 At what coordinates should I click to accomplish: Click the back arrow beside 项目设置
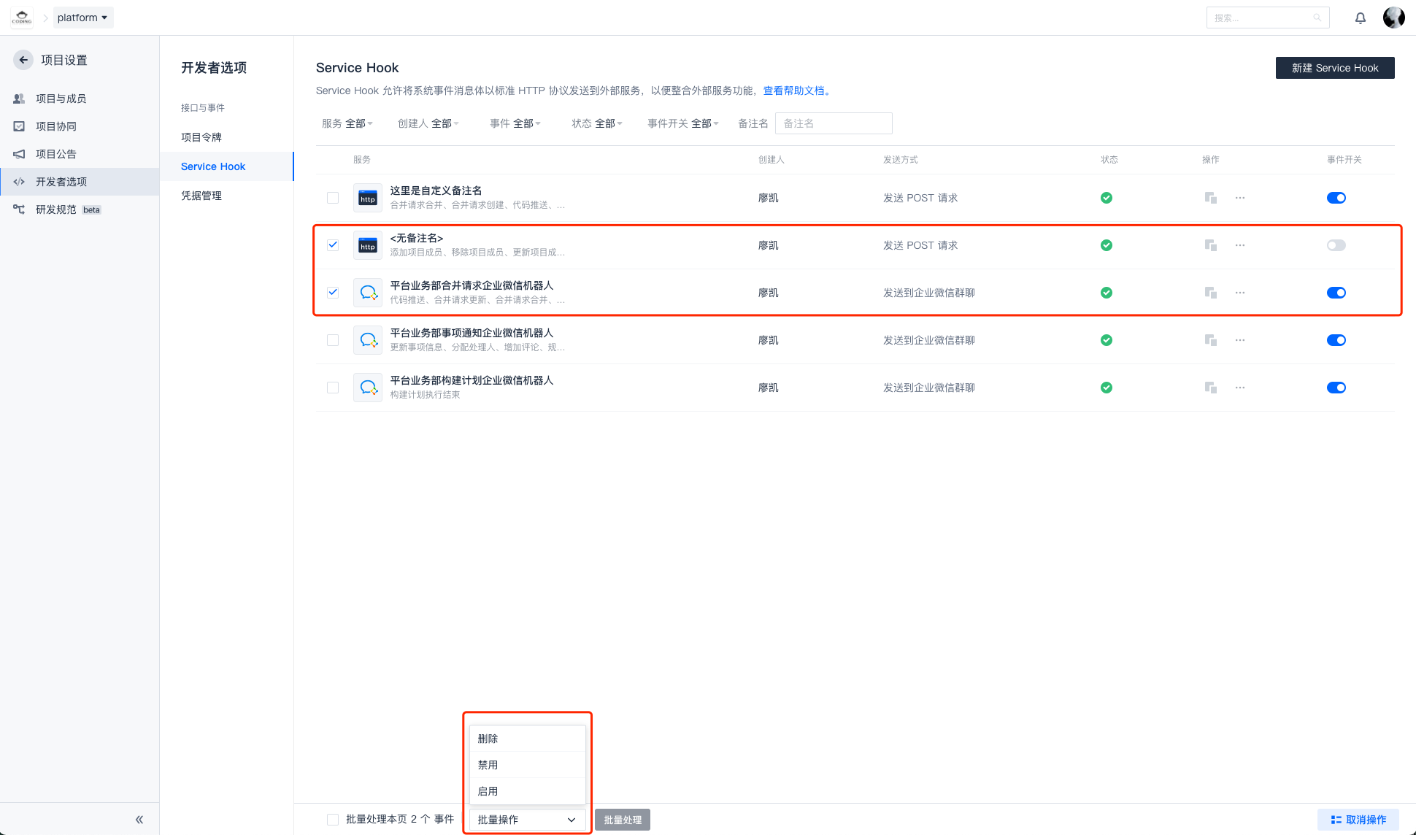(x=23, y=60)
